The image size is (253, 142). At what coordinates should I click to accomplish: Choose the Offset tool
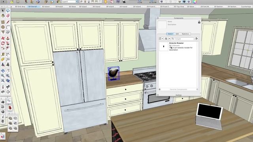coord(8,48)
